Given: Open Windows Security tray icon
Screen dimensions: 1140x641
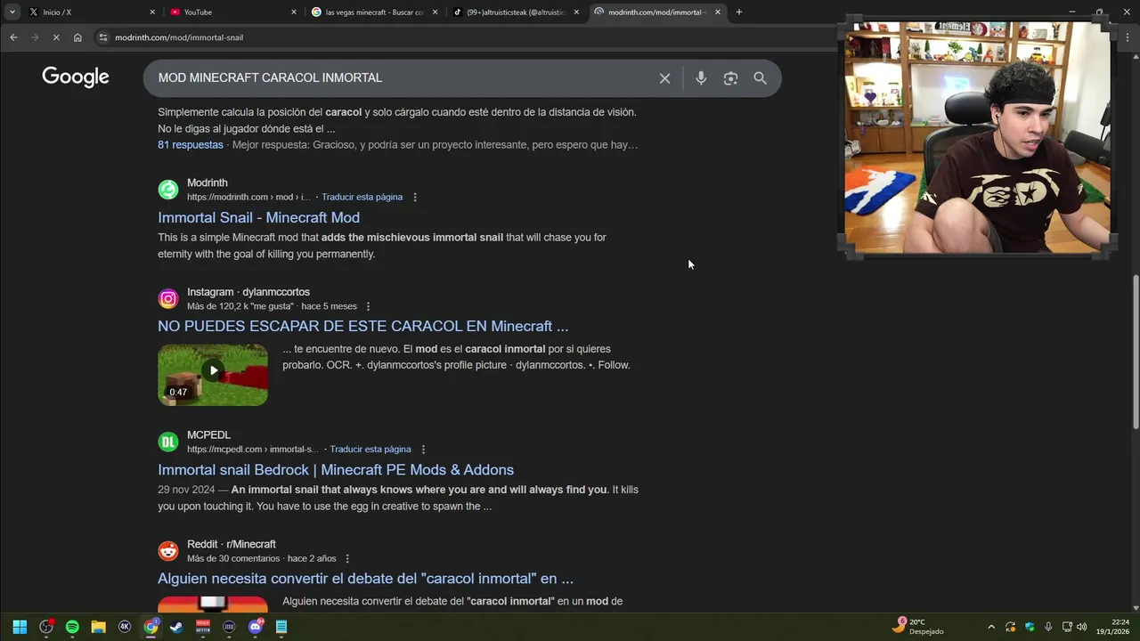Looking at the screenshot, I should click(1030, 627).
